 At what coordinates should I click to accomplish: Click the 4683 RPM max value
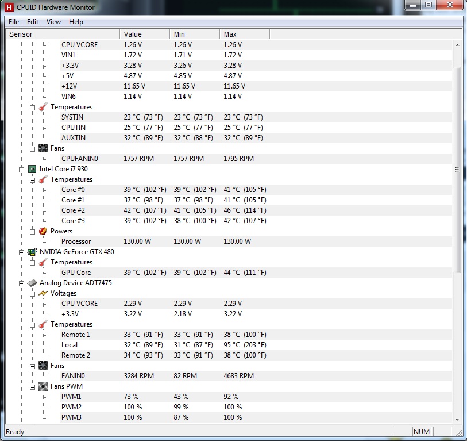click(238, 376)
